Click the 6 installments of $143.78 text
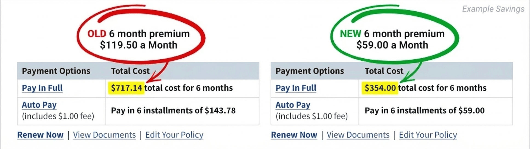This screenshot has height=149, width=530. point(173,110)
